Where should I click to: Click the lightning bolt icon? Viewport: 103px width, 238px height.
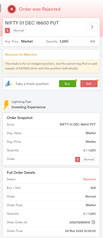(6, 105)
